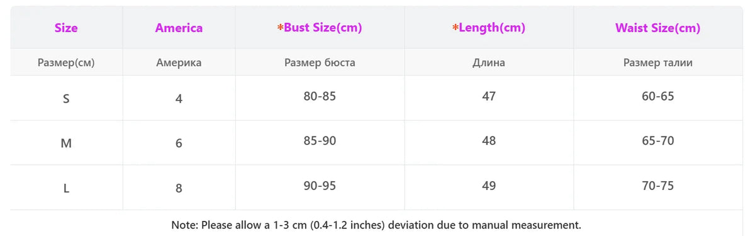The height and width of the screenshot is (236, 755).
Task: Click America size 4 cell
Action: coord(179,99)
